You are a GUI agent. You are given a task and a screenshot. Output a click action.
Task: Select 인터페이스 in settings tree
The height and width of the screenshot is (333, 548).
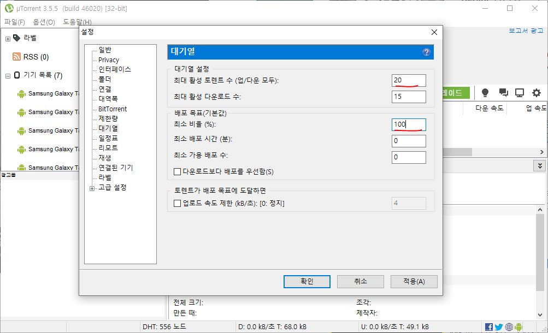click(115, 69)
